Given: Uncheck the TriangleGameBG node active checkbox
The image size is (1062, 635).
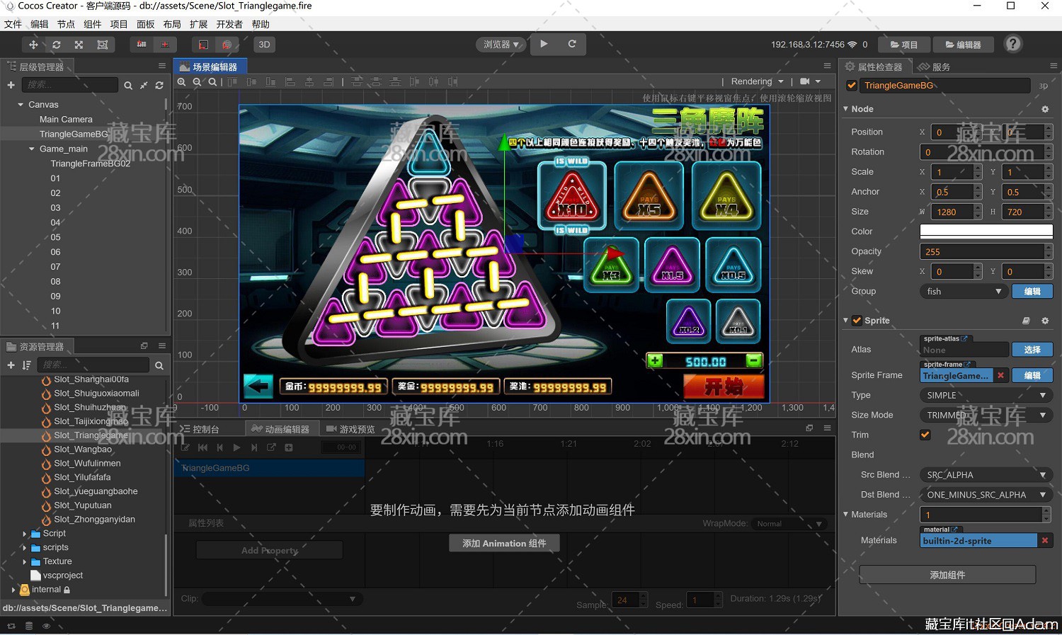Looking at the screenshot, I should [x=852, y=86].
